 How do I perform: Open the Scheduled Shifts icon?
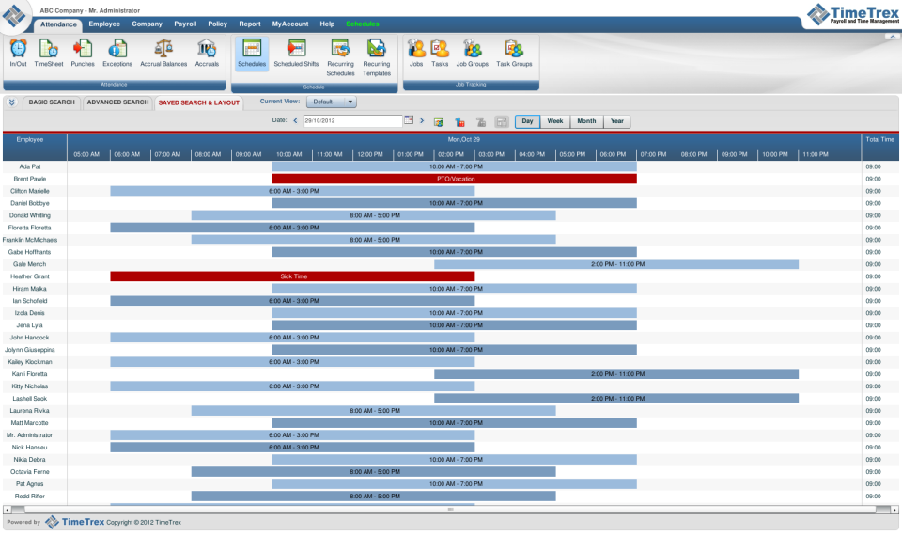point(296,53)
